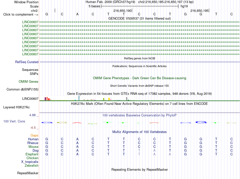The image size is (240, 179).
Task: Click the 'Elephant' alignment row label
Action: (32, 154)
